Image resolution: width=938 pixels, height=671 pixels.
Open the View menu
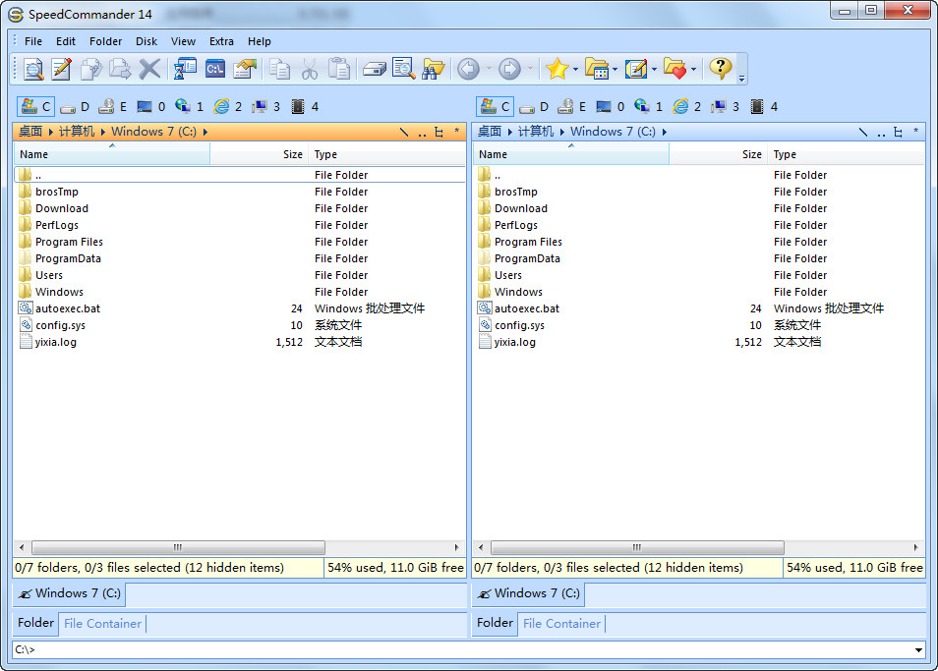pos(183,42)
